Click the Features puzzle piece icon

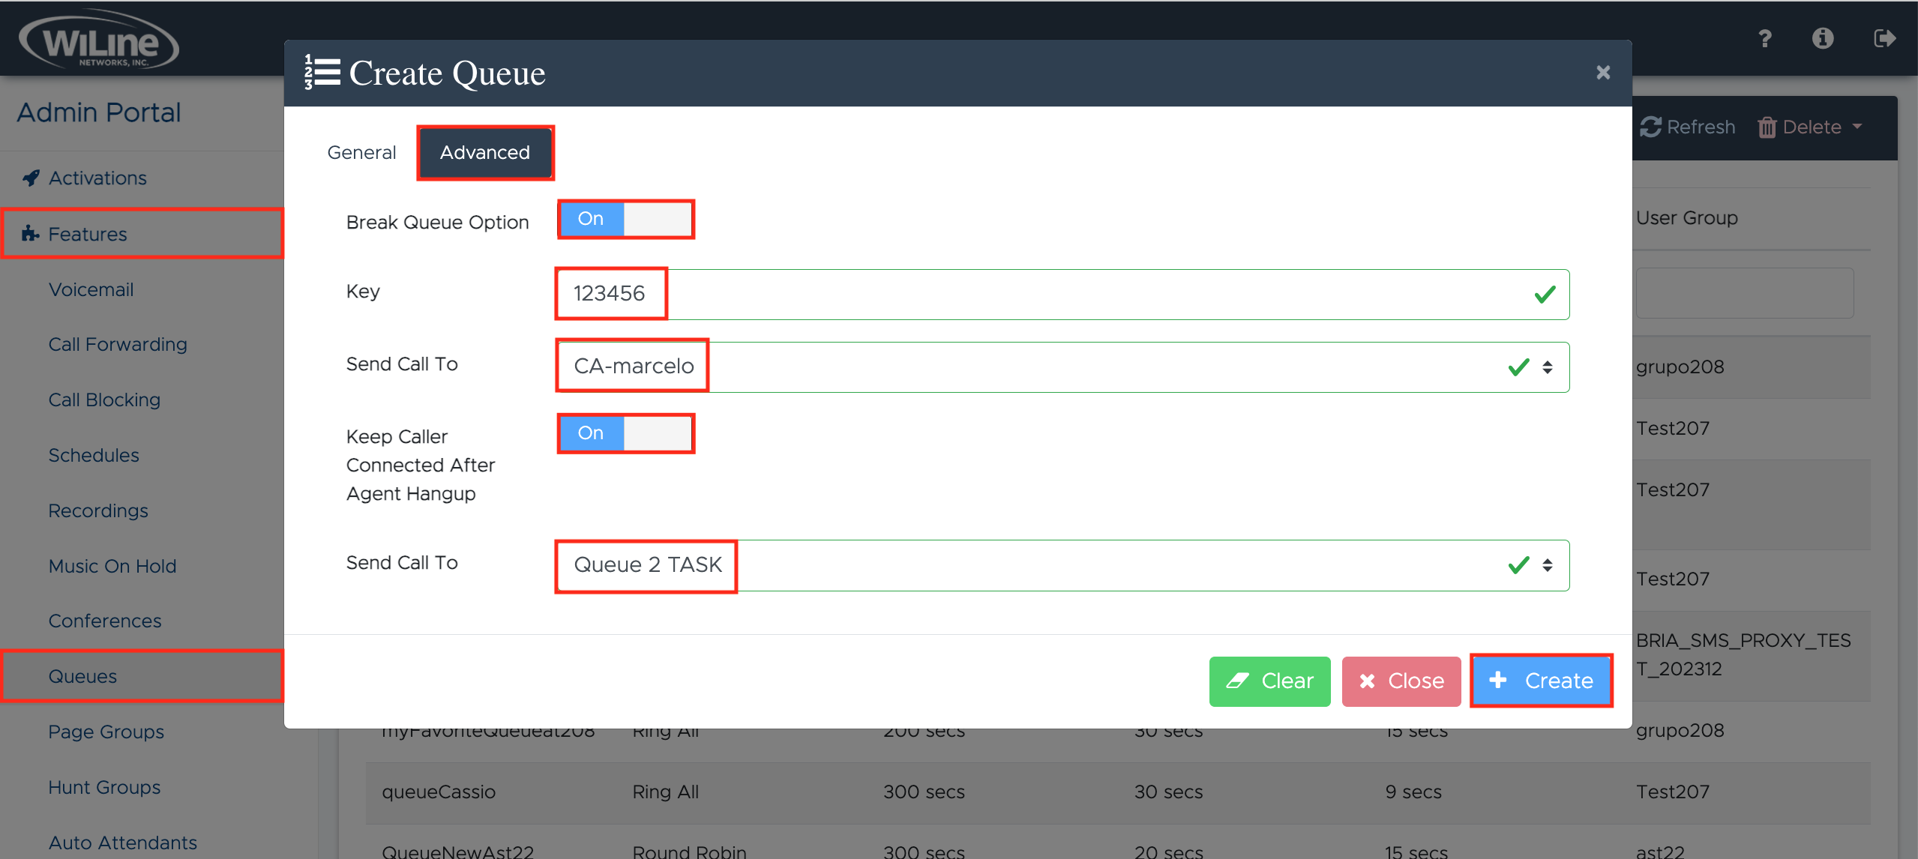pyautogui.click(x=30, y=234)
